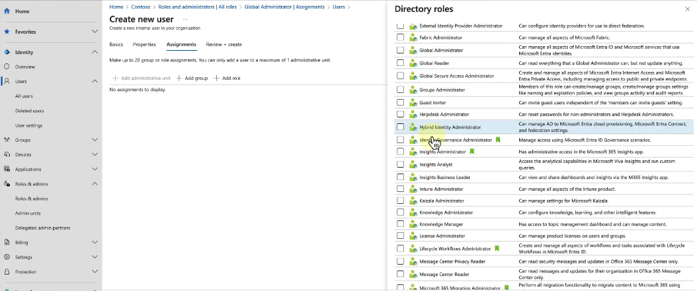Check the License Administrator checkbox
Image resolution: width=697 pixels, height=291 pixels.
[401, 236]
